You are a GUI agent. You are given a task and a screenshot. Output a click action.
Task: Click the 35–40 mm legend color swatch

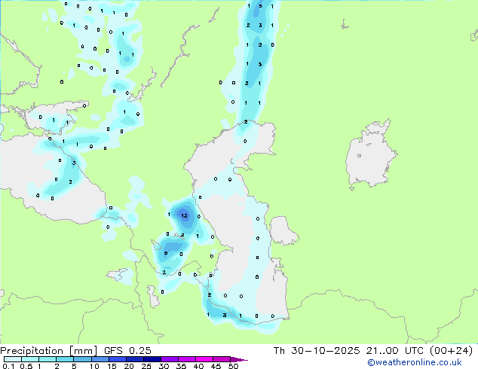coord(186,359)
